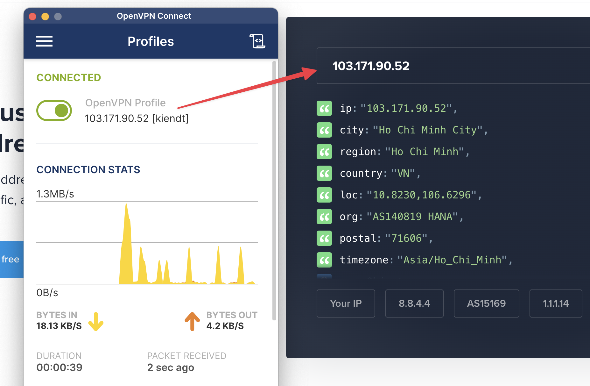This screenshot has width=590, height=386.
Task: Click the "10.8230,106.6296" loc value
Action: [x=422, y=195]
